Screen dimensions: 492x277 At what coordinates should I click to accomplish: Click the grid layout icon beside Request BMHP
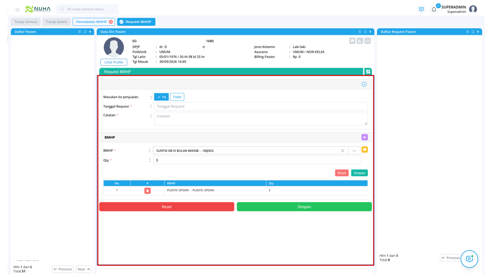368,72
